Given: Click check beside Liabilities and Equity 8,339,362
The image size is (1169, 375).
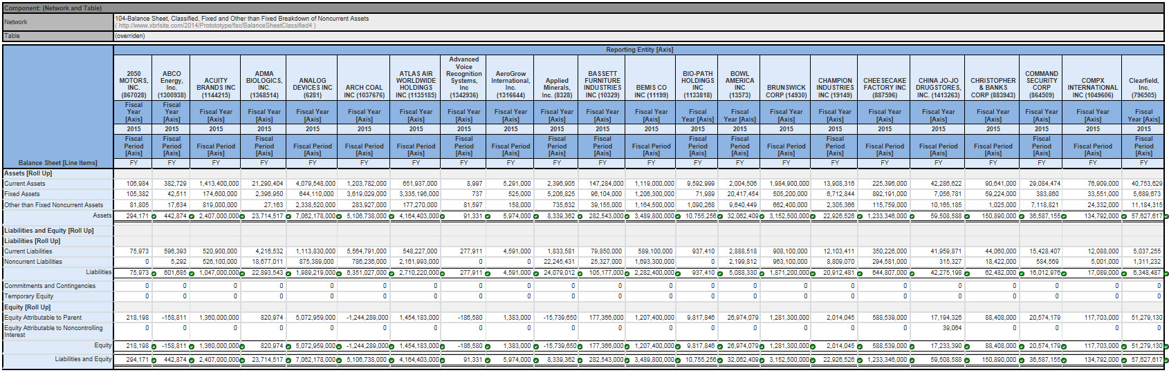Looking at the screenshot, I should click(x=579, y=360).
